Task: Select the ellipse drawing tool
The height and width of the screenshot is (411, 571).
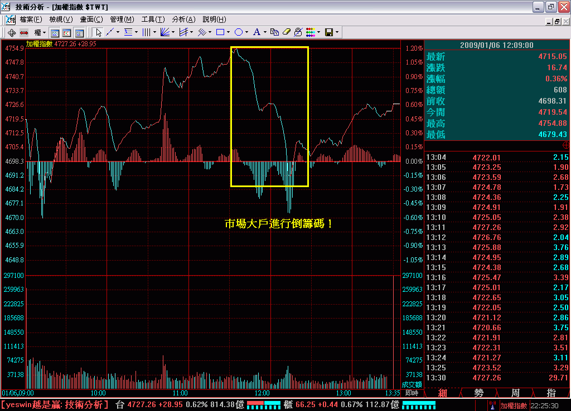Action: 239,33
